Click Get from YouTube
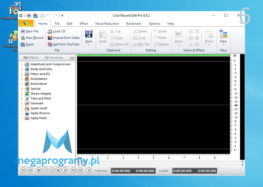The height and width of the screenshot is (187, 263). 63,44
